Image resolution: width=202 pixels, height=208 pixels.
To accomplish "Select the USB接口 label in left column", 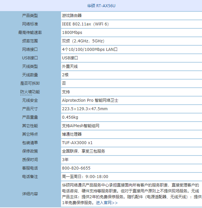I will coord(30,58).
